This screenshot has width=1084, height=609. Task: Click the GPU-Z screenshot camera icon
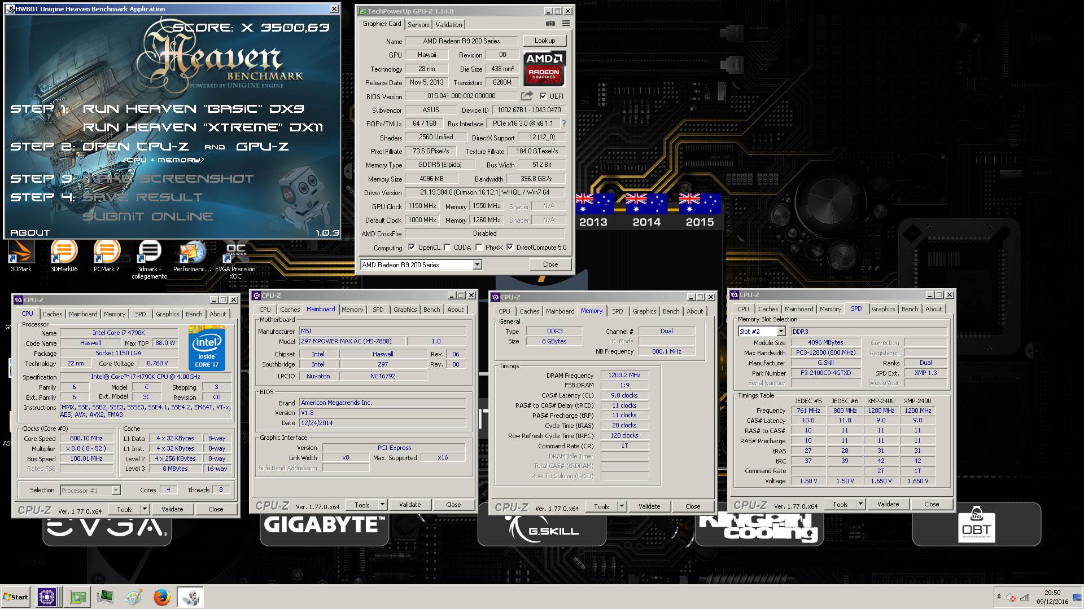tap(550, 24)
